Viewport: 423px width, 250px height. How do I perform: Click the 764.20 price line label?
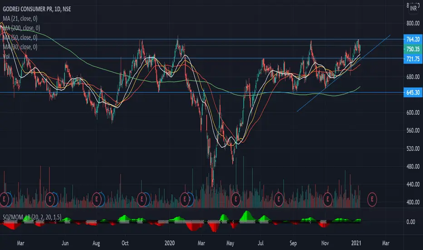click(413, 39)
